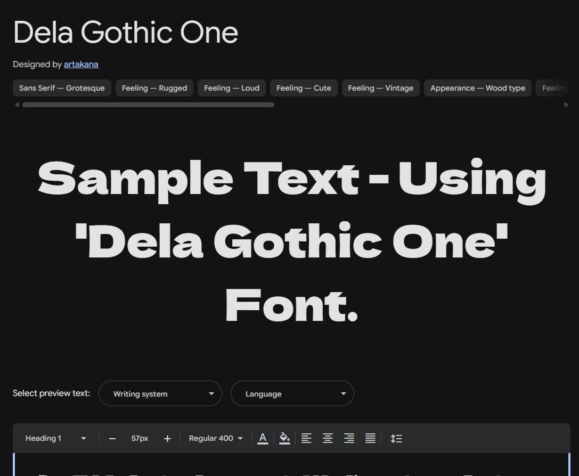Open the Language dropdown
This screenshot has width=579, height=476.
tap(292, 393)
